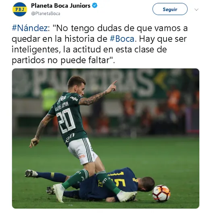Open the attached match photo
The width and height of the screenshot is (211, 213).
[x=106, y=138]
